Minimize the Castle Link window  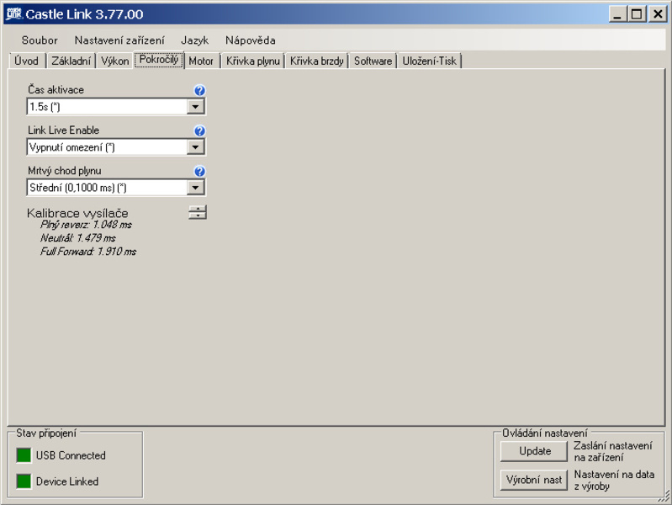pos(617,14)
